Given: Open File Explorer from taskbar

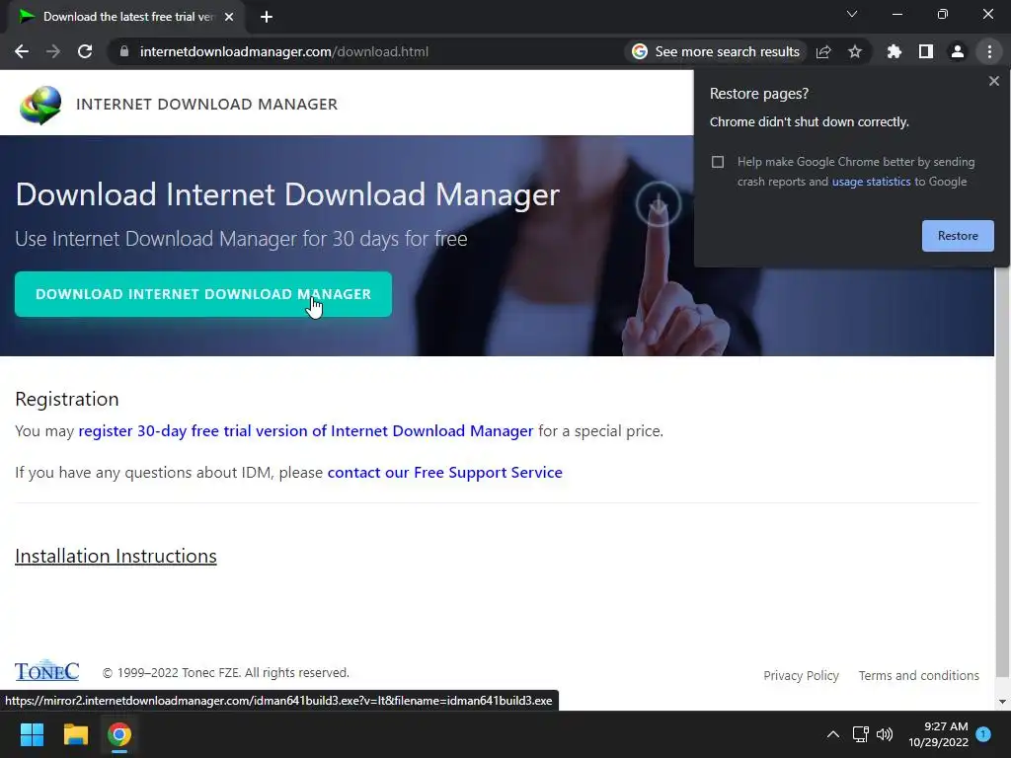Looking at the screenshot, I should (75, 734).
